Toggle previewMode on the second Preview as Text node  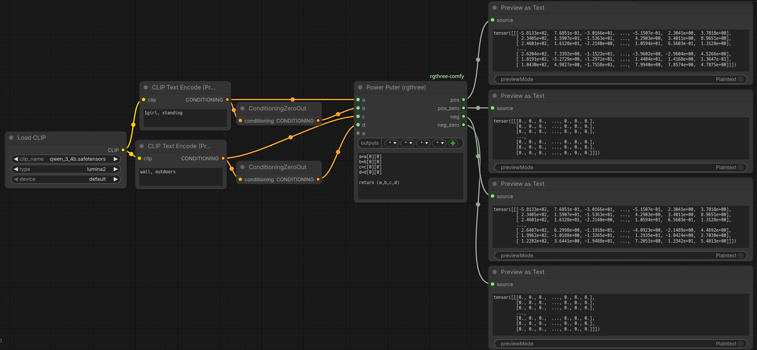[621, 168]
